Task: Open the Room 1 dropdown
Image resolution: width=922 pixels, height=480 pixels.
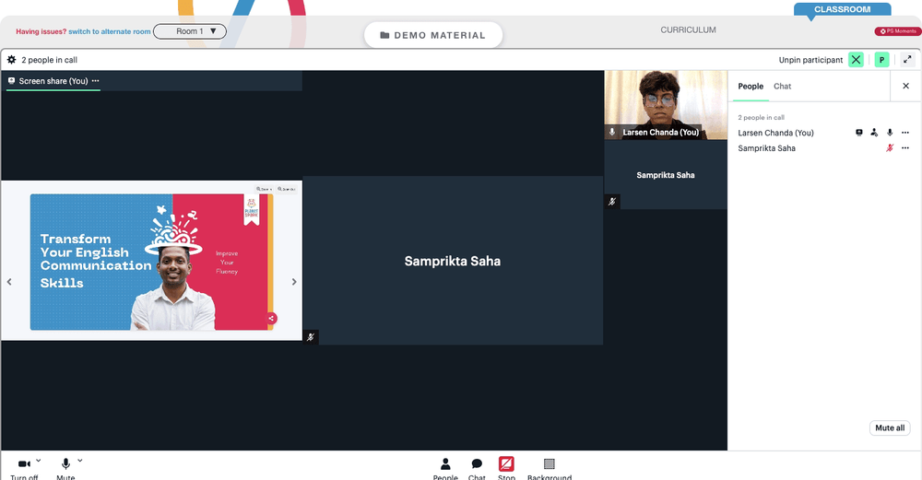Action: tap(190, 31)
